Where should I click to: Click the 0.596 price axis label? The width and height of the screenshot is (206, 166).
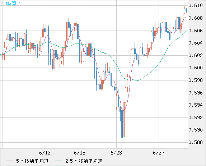pyautogui.click(x=196, y=93)
